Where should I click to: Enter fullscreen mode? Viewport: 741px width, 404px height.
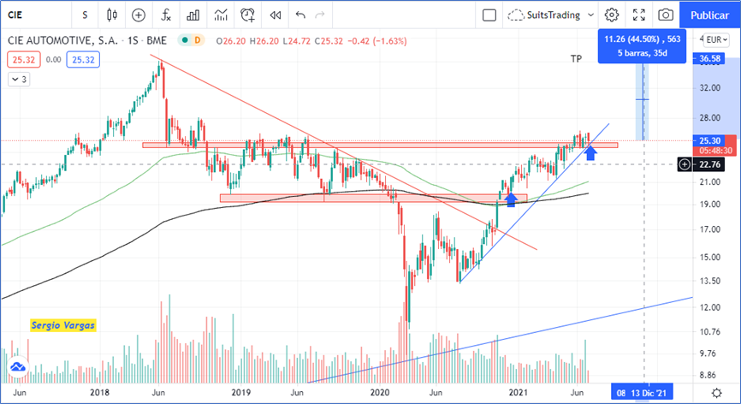point(637,15)
